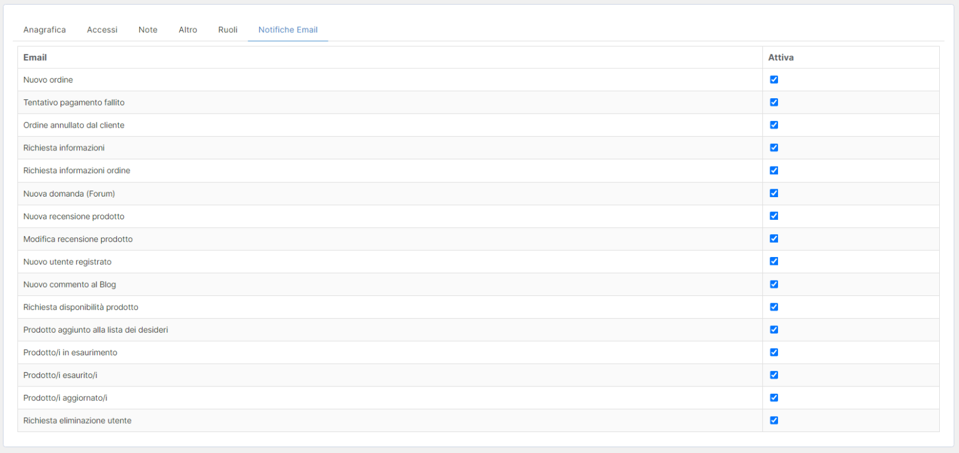Switch to the Accessi tab

pyautogui.click(x=102, y=30)
